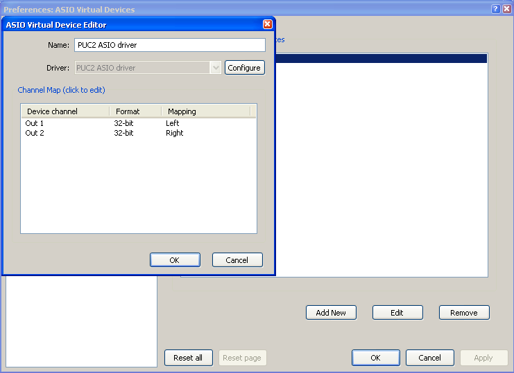Click the Configure button
Screen dimensions: 514x373
(245, 68)
